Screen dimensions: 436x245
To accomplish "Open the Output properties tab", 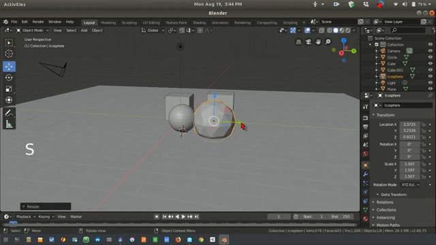I will click(x=365, y=127).
